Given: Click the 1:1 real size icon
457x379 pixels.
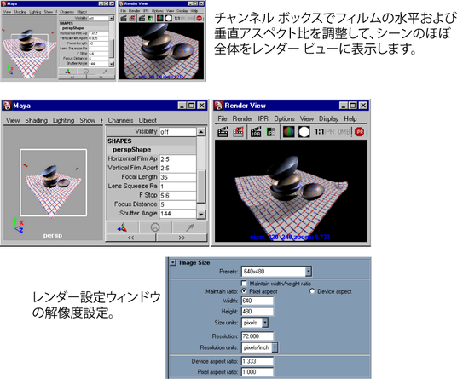Looking at the screenshot, I should pyautogui.click(x=319, y=132).
